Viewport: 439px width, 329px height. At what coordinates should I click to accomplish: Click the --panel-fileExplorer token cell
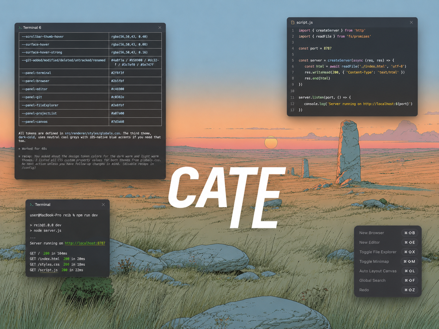click(64, 105)
